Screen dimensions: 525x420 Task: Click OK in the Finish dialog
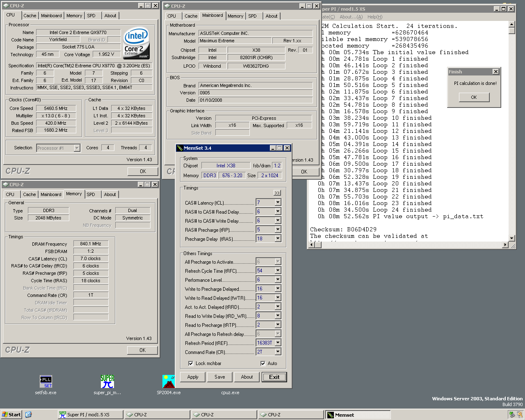coord(474,97)
